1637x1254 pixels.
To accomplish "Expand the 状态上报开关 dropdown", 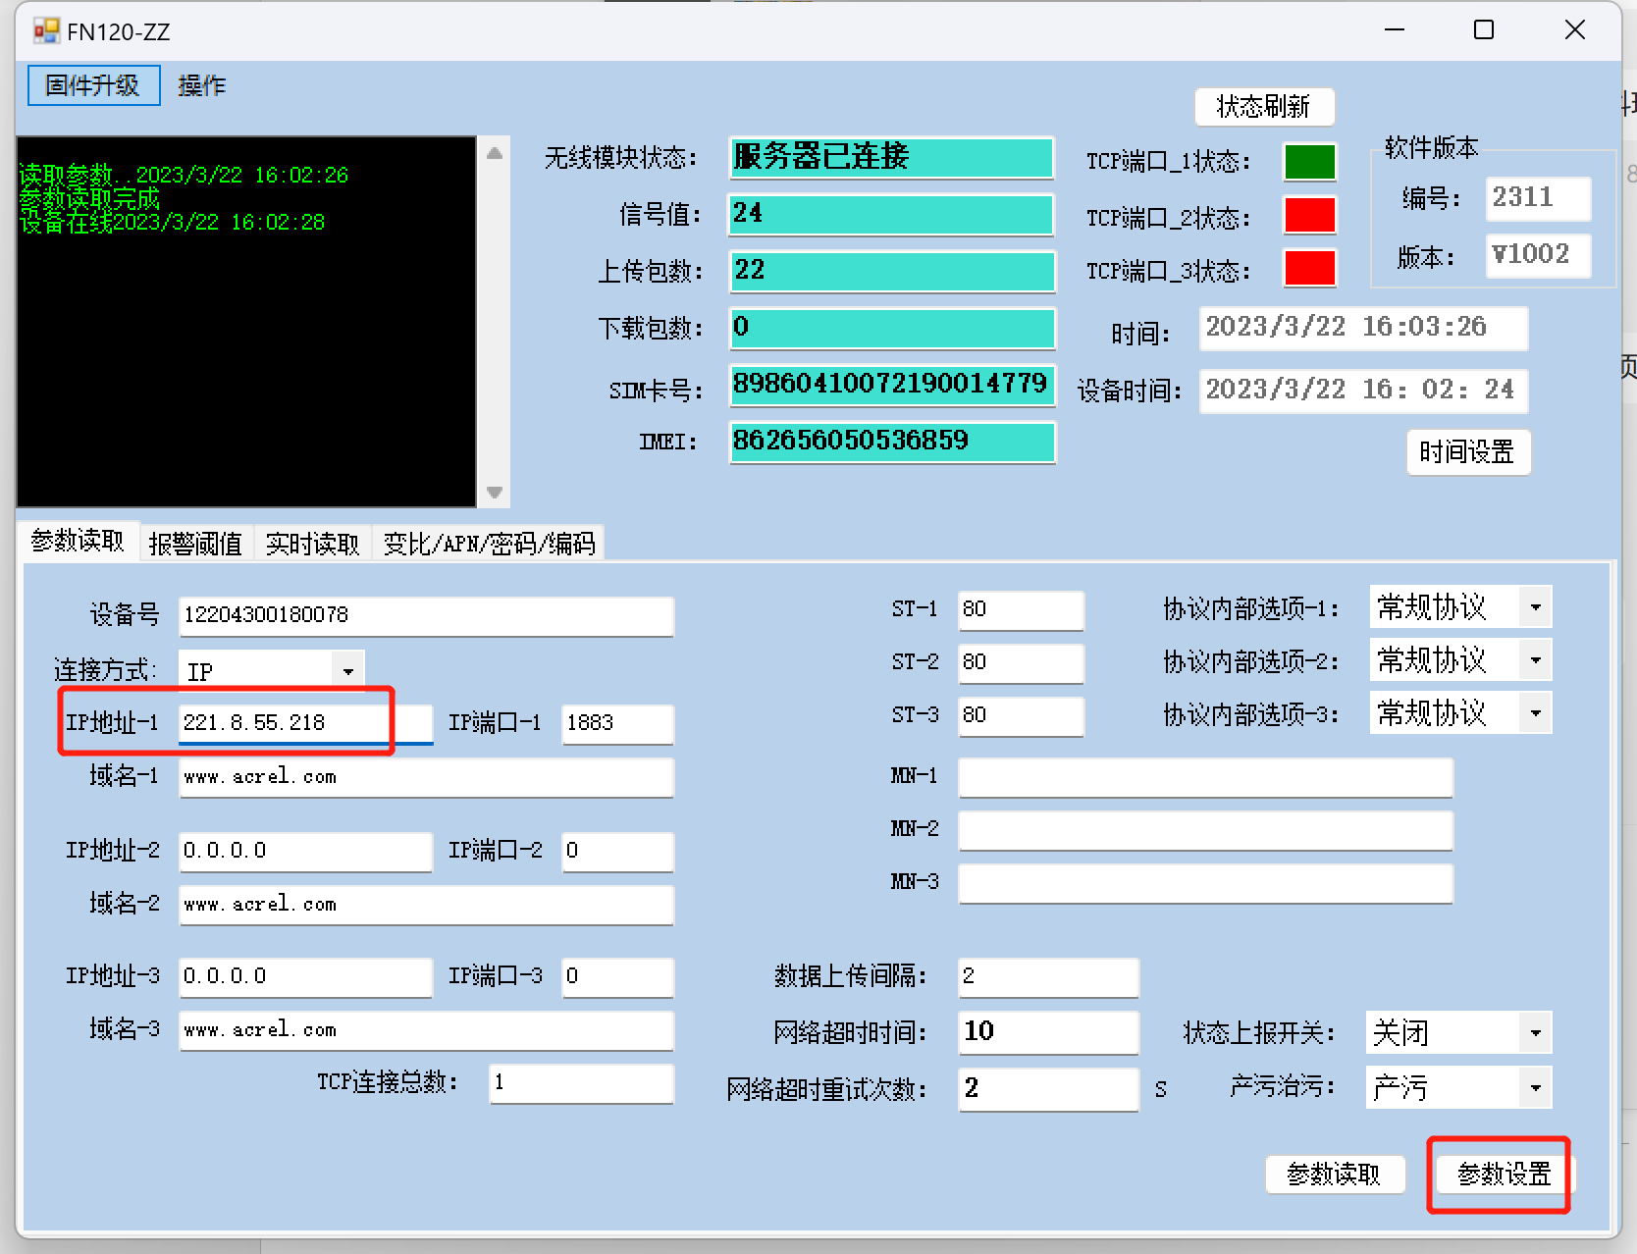I will tap(1535, 1032).
